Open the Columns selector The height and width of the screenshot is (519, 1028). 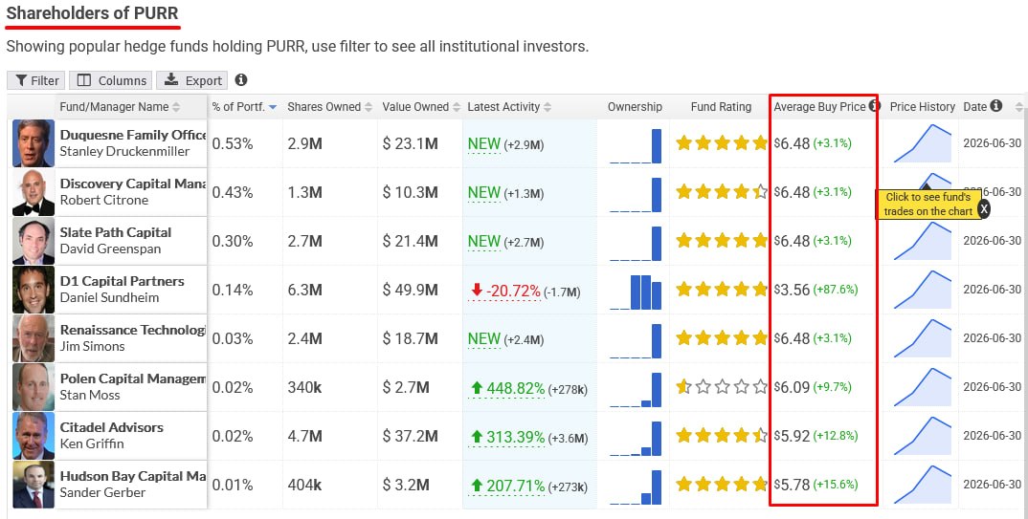click(111, 80)
